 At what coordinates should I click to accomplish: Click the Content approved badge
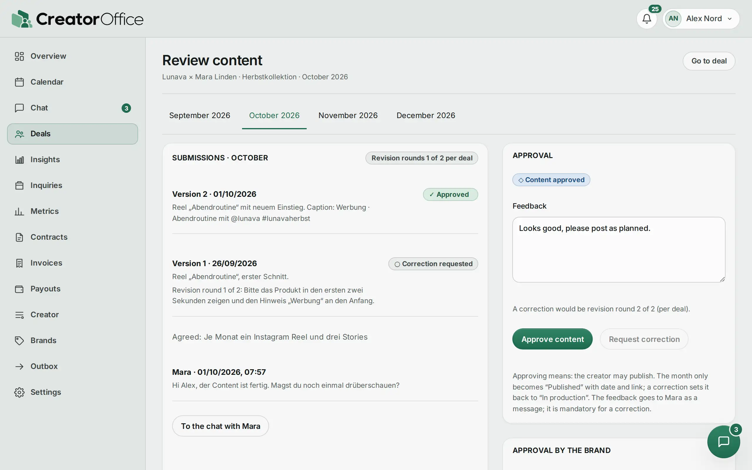coord(551,180)
